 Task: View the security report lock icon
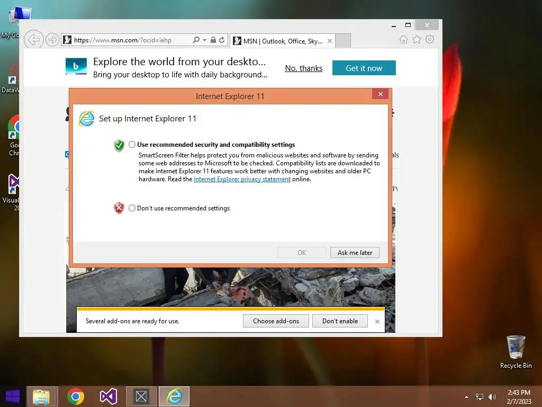[213, 40]
